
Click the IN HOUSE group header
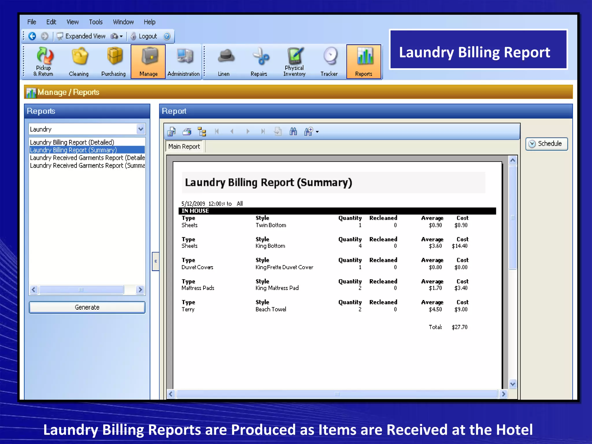337,211
